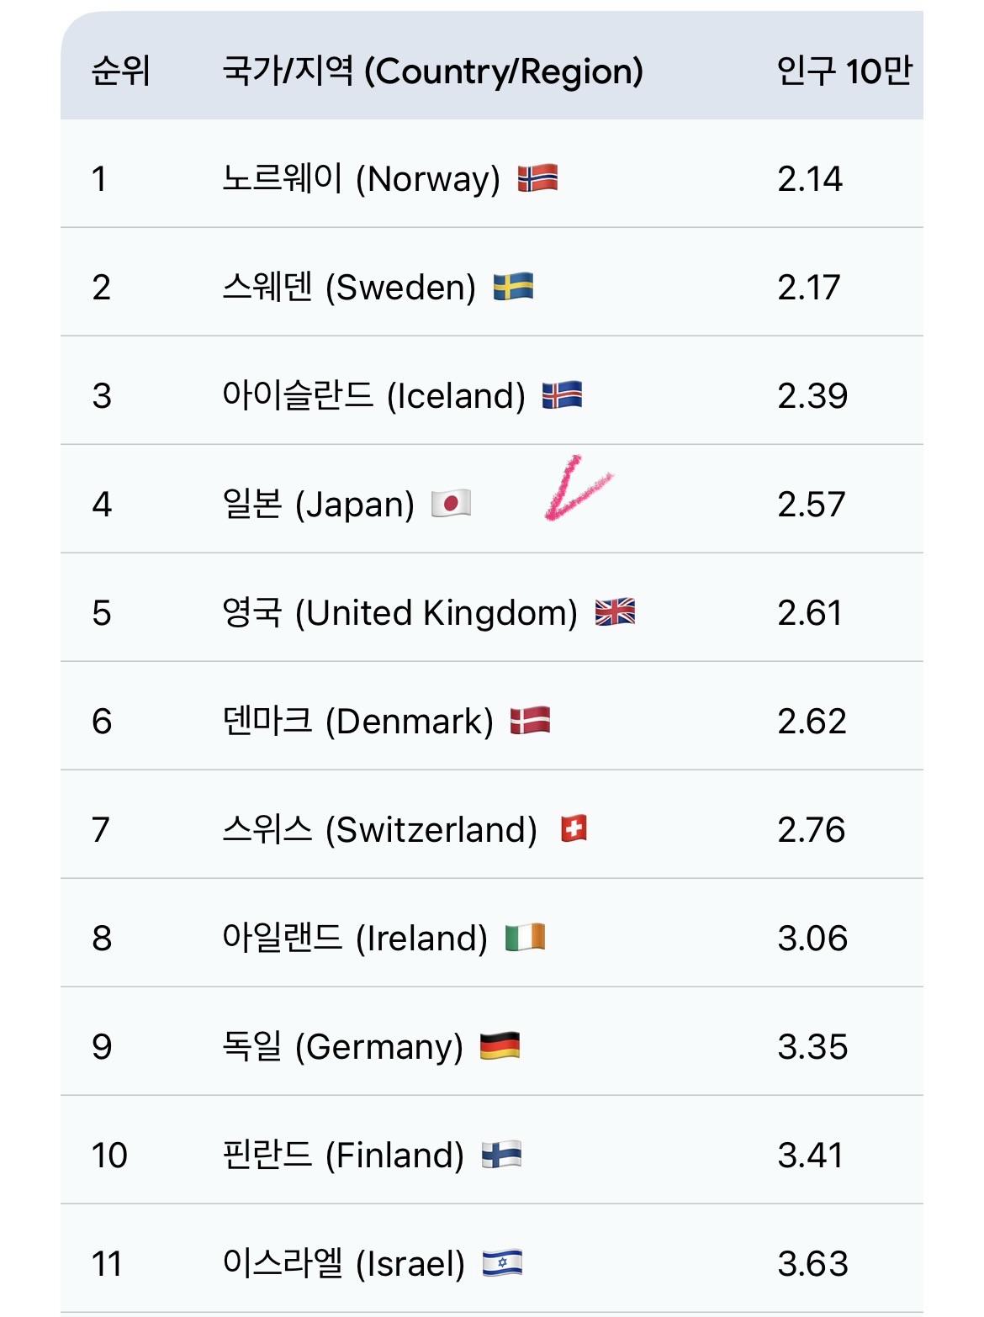Image resolution: width=984 pixels, height=1317 pixels.
Task: Click the United Kingdom flag icon
Action: tap(615, 612)
